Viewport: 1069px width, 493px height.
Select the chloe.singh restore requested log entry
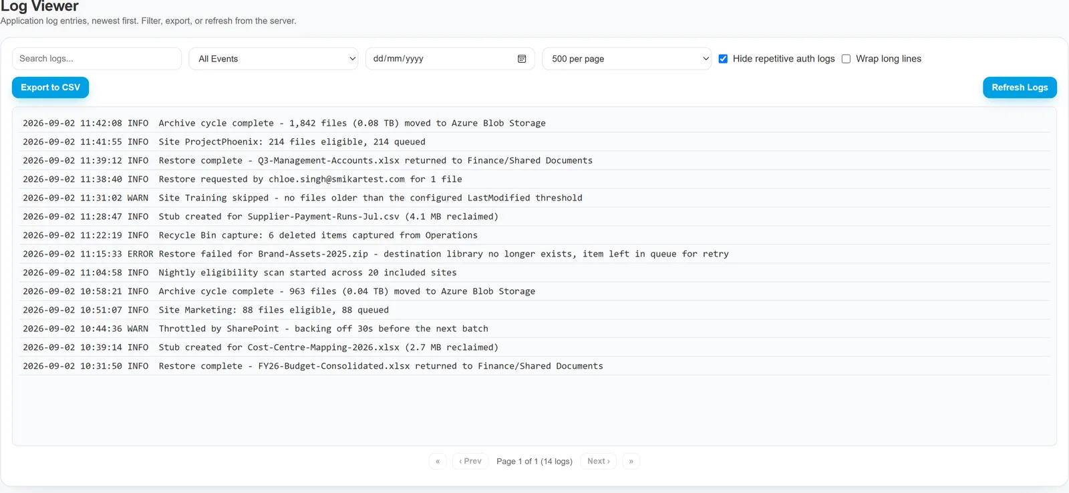tap(534, 179)
